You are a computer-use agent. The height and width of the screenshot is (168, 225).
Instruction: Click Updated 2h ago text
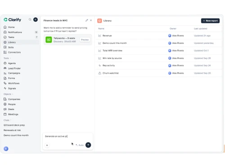pos(202,36)
